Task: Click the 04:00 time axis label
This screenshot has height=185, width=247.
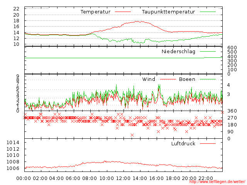Action: 56,178
